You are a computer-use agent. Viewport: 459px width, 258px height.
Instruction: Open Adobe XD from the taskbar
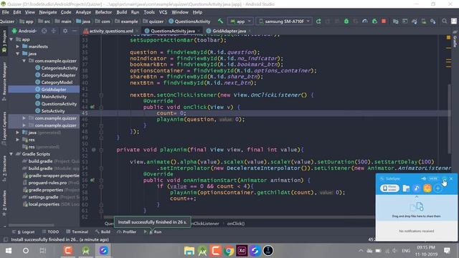(x=242, y=251)
